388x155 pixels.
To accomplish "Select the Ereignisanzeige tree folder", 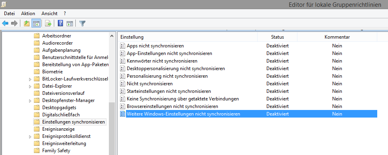I will pos(58,129).
